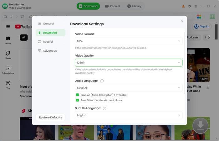Open the green download queue icon
This screenshot has height=141, width=219.
click(x=212, y=17)
